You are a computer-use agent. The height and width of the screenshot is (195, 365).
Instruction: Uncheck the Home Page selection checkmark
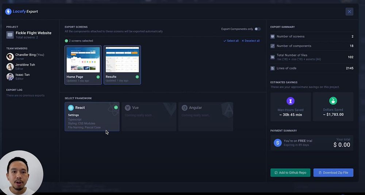98,77
